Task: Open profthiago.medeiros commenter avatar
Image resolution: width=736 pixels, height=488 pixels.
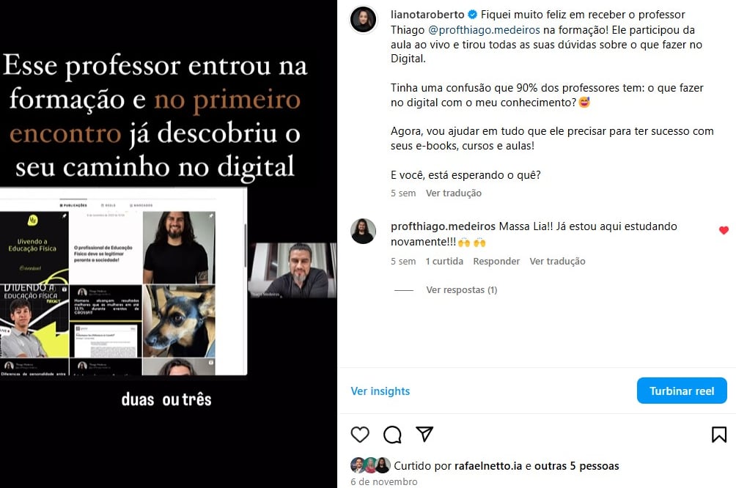Action: (x=364, y=232)
